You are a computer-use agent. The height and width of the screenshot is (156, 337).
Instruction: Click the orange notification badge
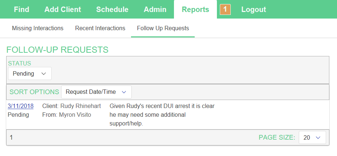(x=225, y=9)
